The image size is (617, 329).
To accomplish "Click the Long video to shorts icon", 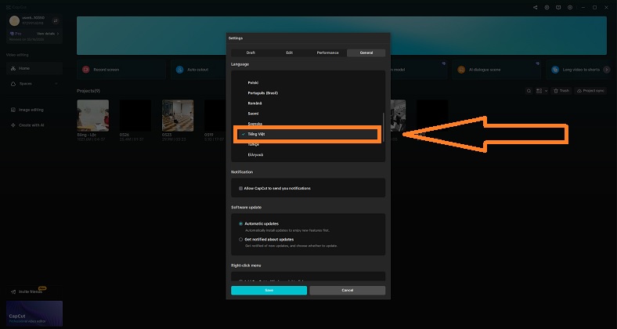I will coord(555,70).
